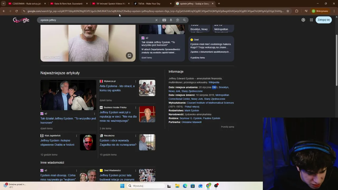Open the Pauline Epstein link

click(x=212, y=118)
